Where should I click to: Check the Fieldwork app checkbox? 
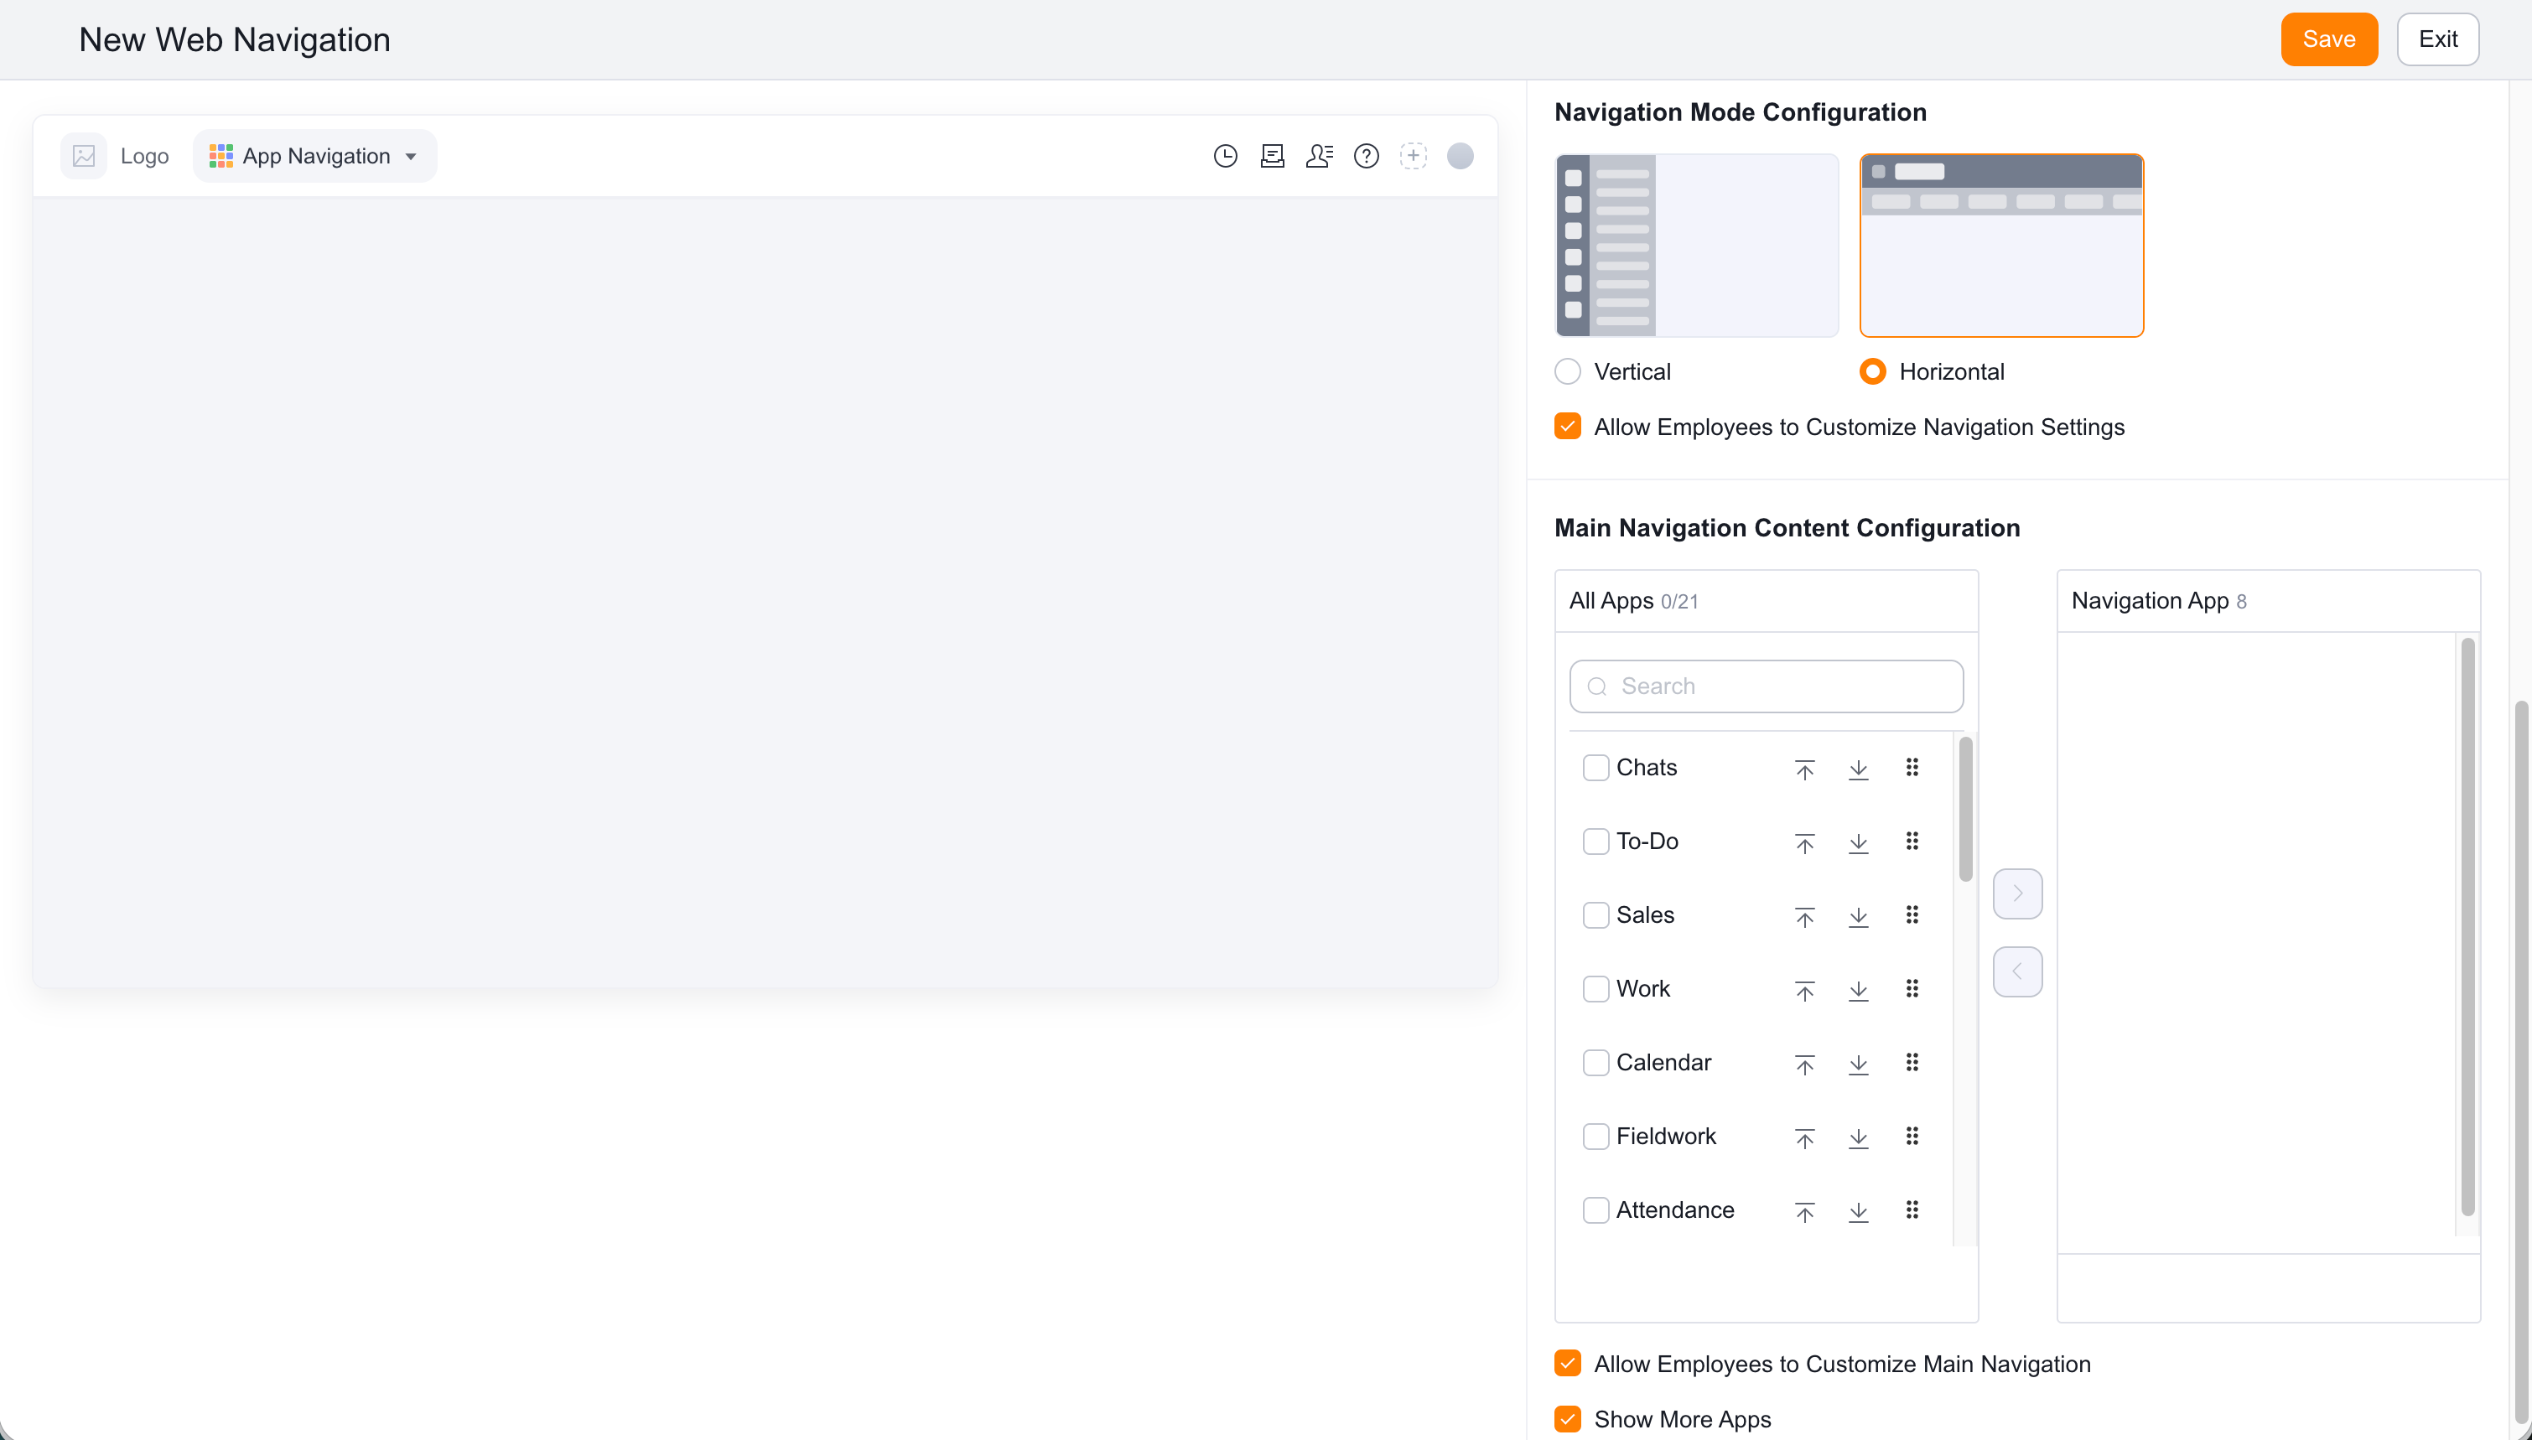click(x=1595, y=1137)
